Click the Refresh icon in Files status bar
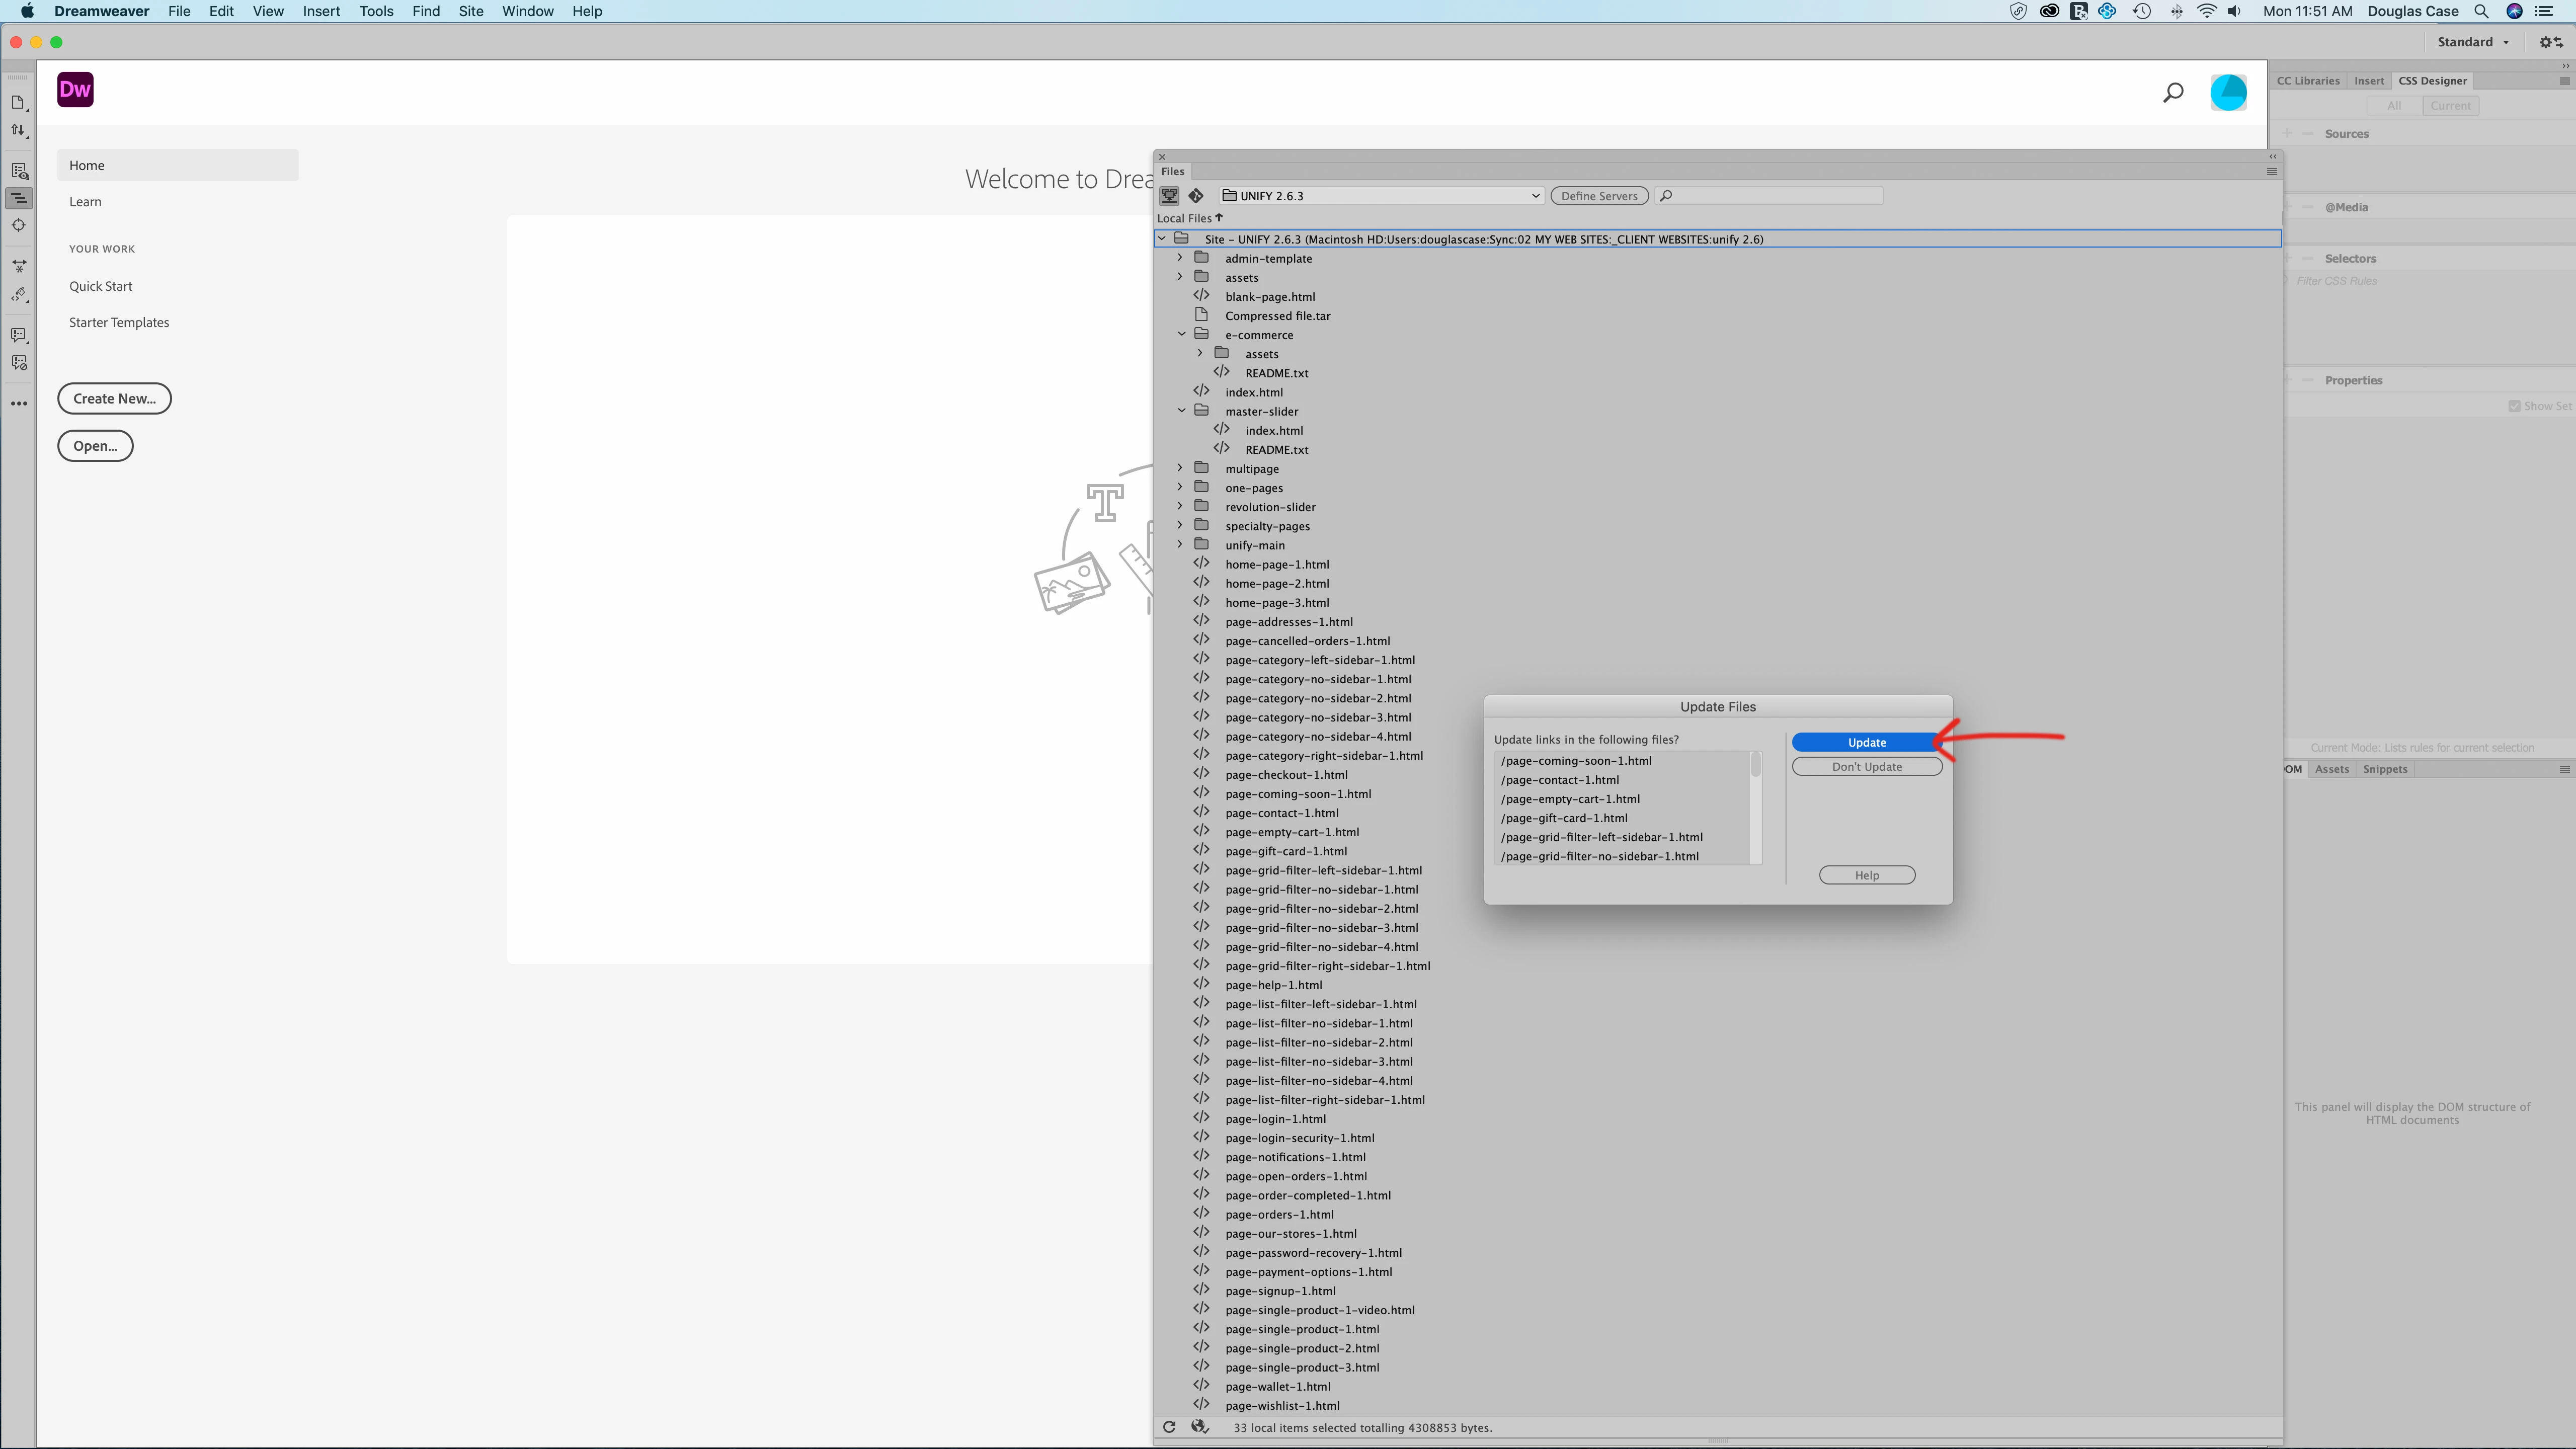 pyautogui.click(x=1169, y=1427)
